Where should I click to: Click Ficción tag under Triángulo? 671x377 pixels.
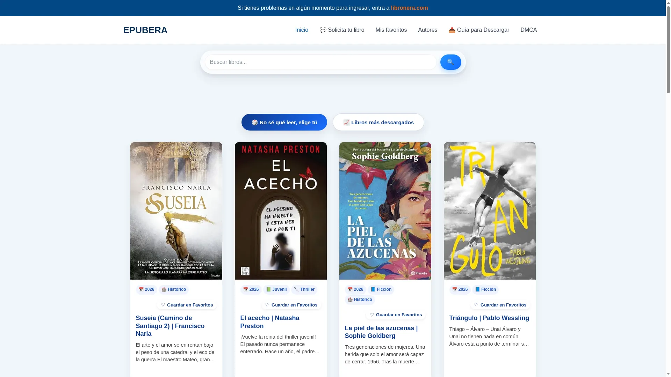coord(485,290)
